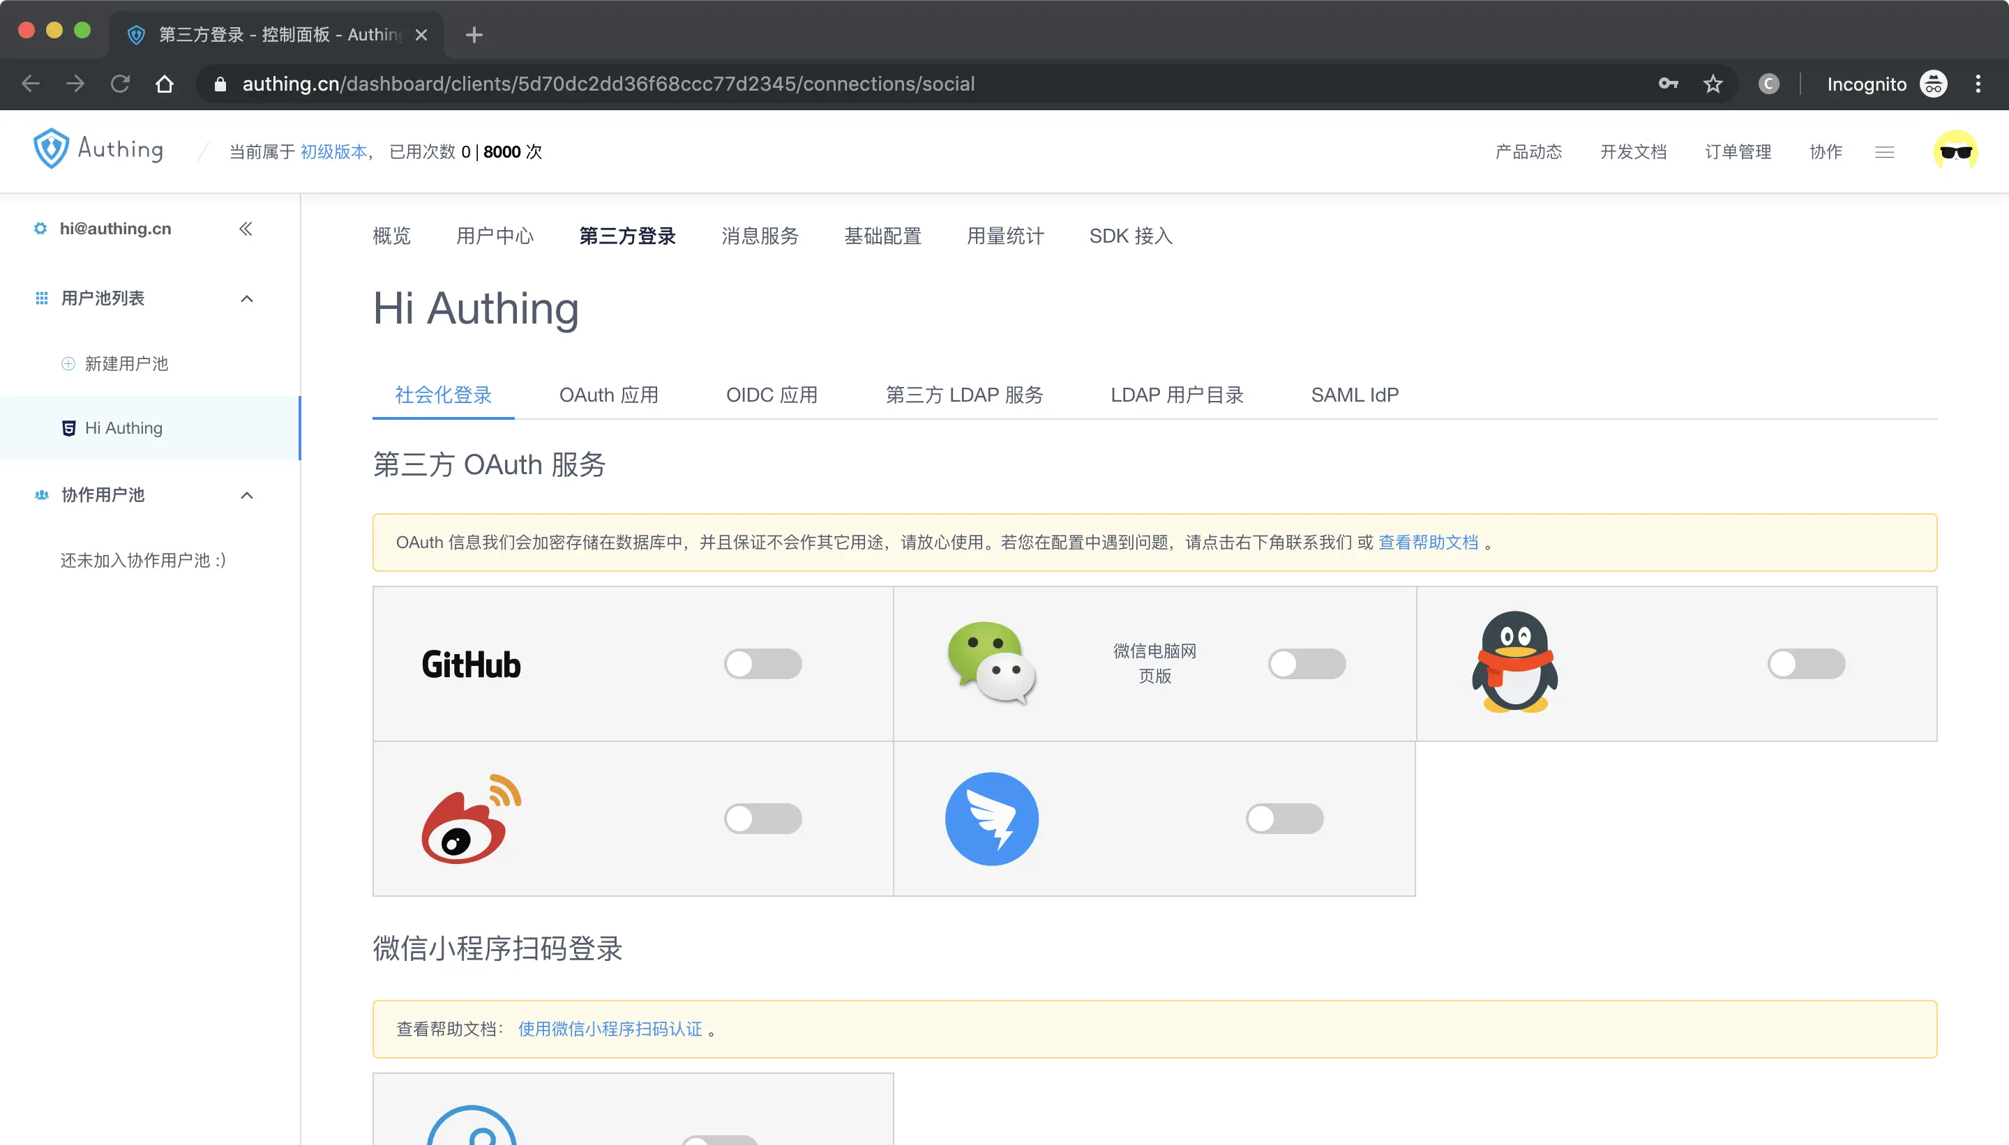Open the 用户中心 navigation tab

coord(494,236)
